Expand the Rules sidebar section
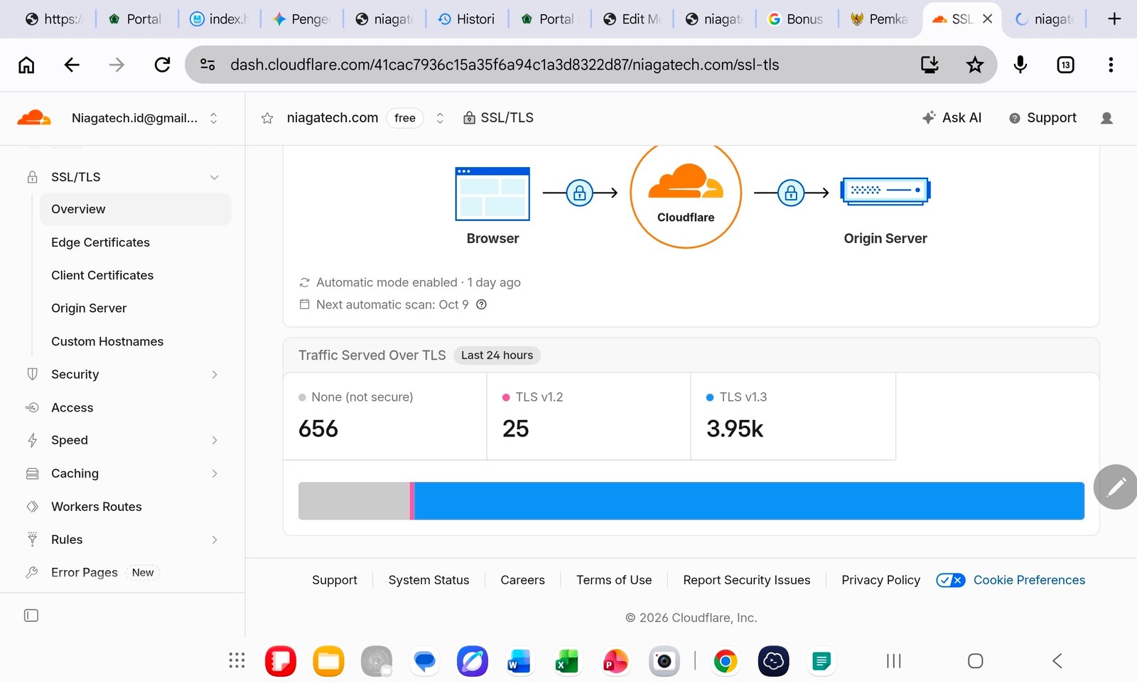The height and width of the screenshot is (683, 1137). click(x=215, y=539)
